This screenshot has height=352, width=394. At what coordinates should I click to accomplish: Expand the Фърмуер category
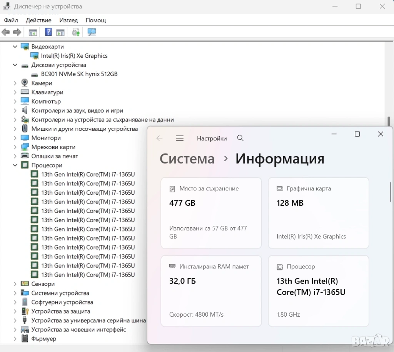(x=15, y=339)
